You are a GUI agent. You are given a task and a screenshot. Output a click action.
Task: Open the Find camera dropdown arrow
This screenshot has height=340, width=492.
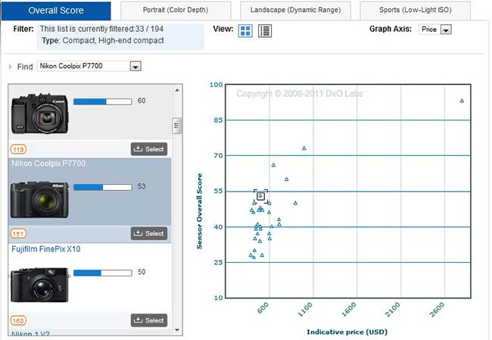(135, 66)
